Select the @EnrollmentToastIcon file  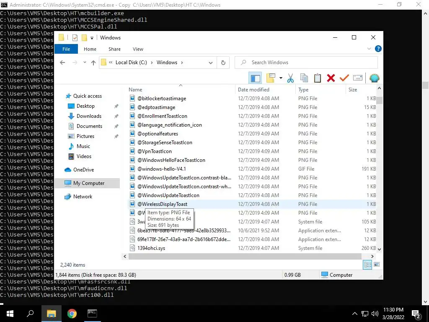point(162,116)
